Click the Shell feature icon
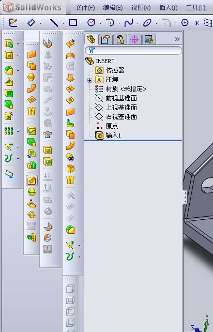The width and height of the screenshot is (213, 332). coord(9,93)
